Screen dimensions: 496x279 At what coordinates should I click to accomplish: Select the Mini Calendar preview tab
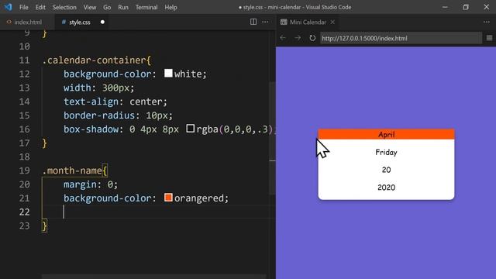[x=308, y=22]
